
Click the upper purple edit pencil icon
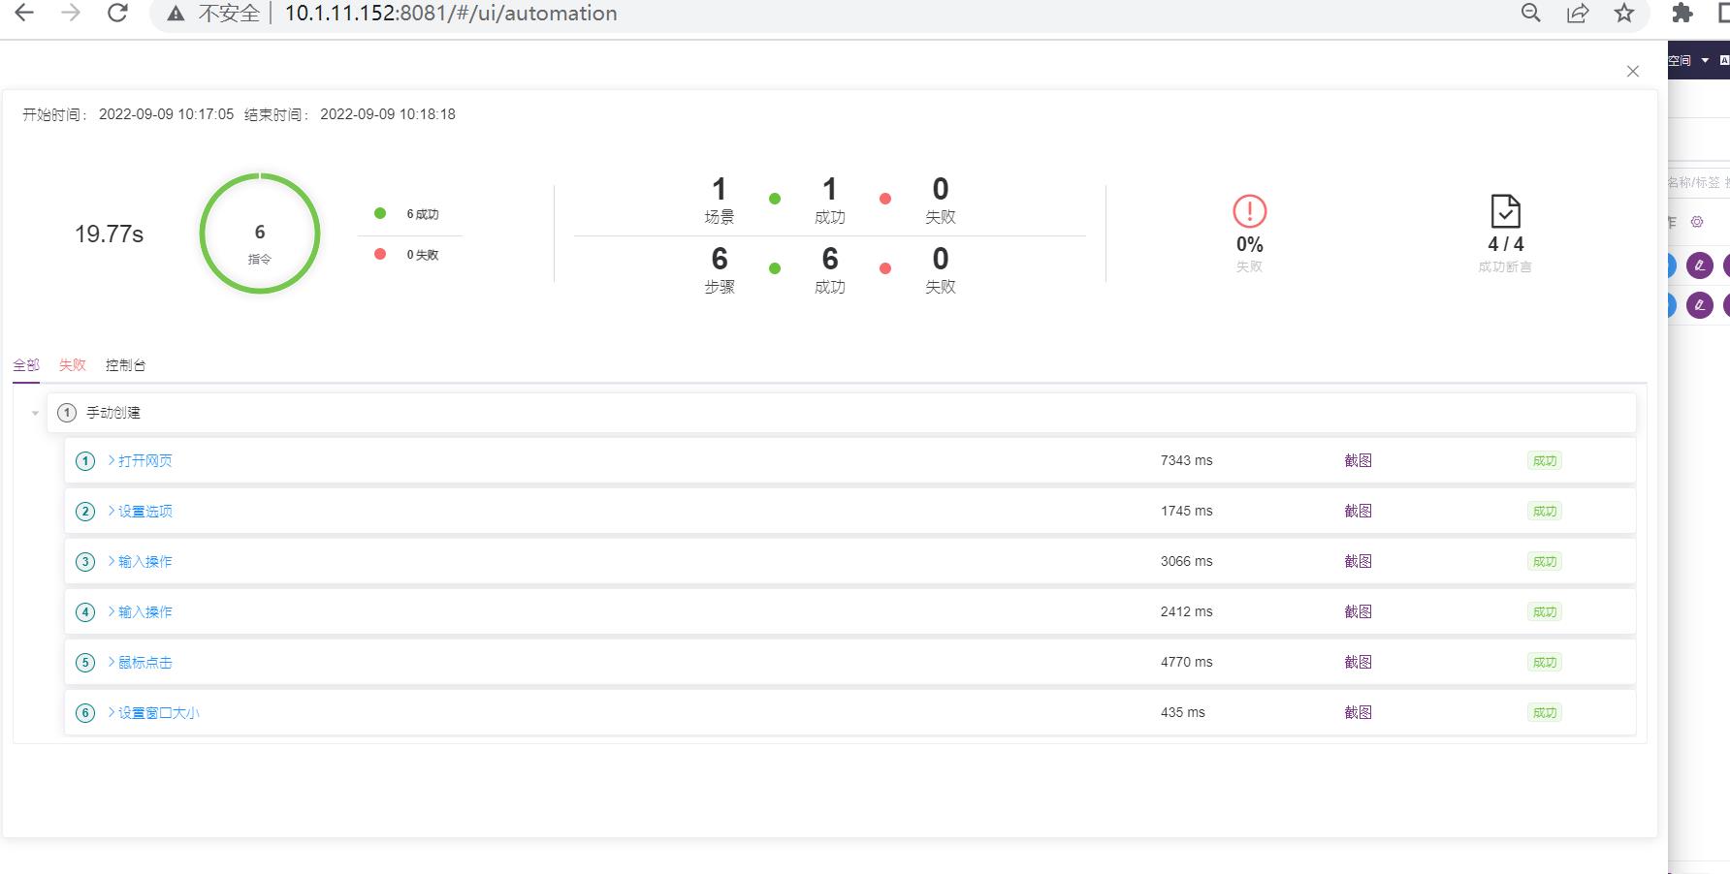(1700, 265)
